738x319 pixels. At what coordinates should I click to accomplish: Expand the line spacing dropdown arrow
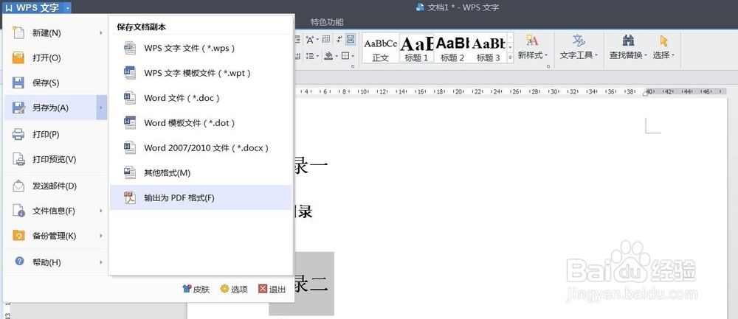click(x=317, y=56)
